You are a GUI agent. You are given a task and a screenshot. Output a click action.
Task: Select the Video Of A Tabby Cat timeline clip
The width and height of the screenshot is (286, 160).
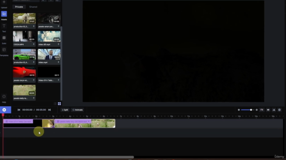coord(29,124)
